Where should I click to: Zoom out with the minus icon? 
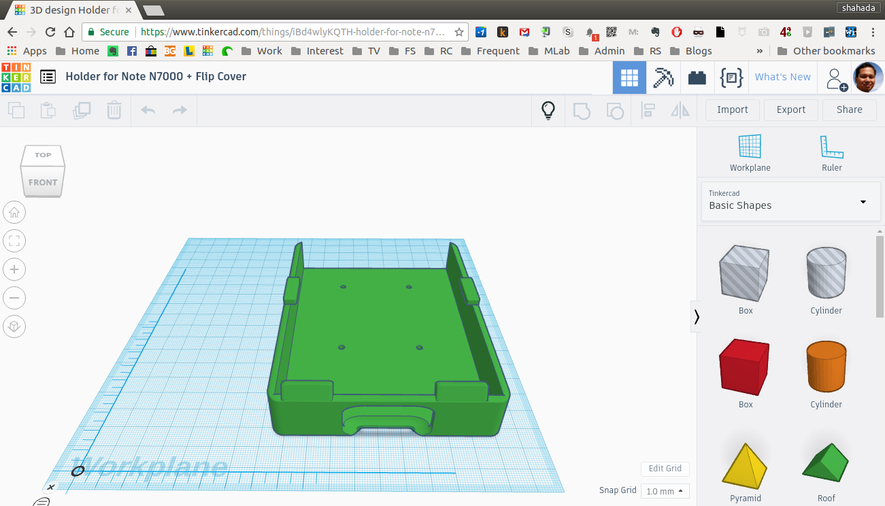coord(14,298)
